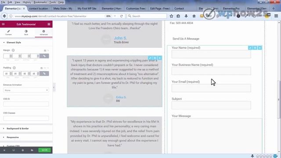This screenshot has height=158, width=281.
Task: Click the Subject input field
Action: coord(211,105)
